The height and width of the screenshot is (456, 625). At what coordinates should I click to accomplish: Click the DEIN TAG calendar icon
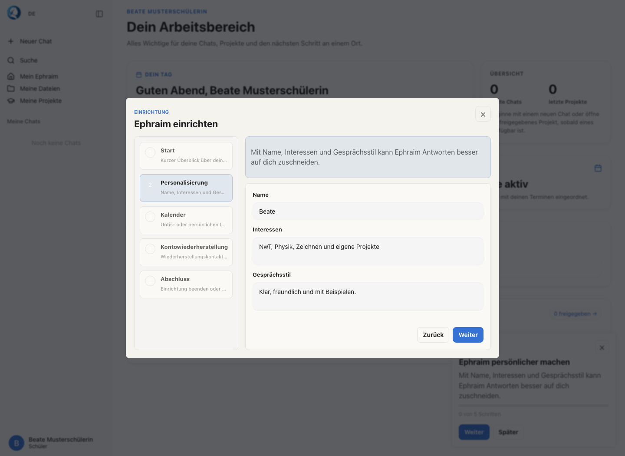coord(139,75)
